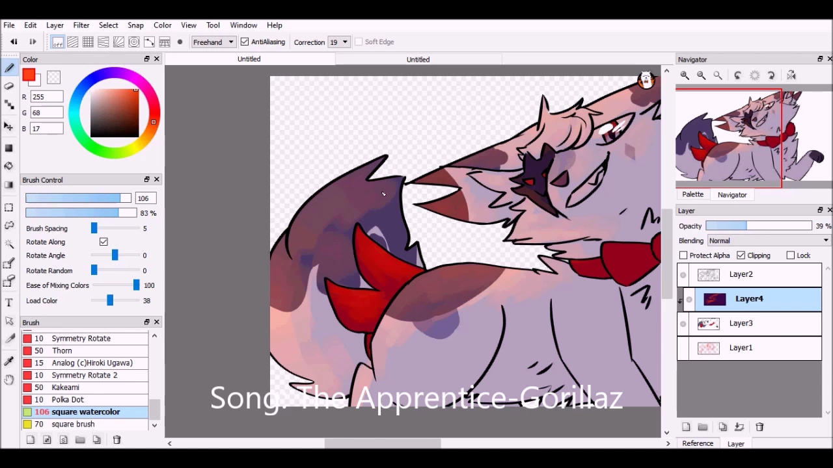Screen dimensions: 833x468
Task: Enable the Protect Alpha checkbox
Action: click(x=683, y=255)
